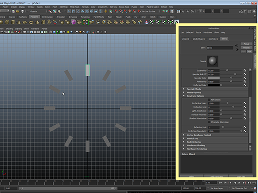The width and height of the screenshot is (258, 193).
Task: Switch to the pCubeShape1 tab
Action: point(199,39)
